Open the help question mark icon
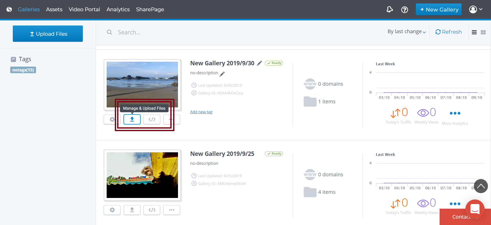Screen dimensions: 491x225 click(405, 10)
